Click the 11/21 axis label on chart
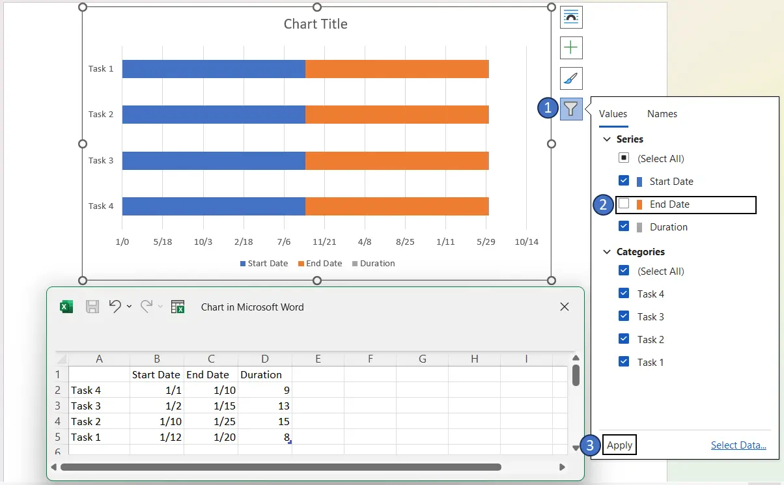This screenshot has width=784, height=485. [324, 242]
